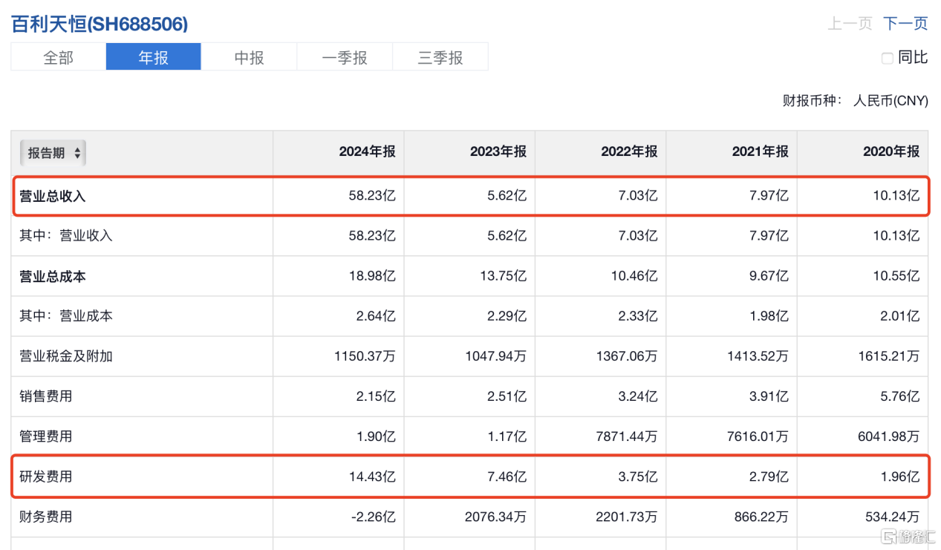Switch to the 中报 tab
The width and height of the screenshot is (941, 550).
coord(249,57)
